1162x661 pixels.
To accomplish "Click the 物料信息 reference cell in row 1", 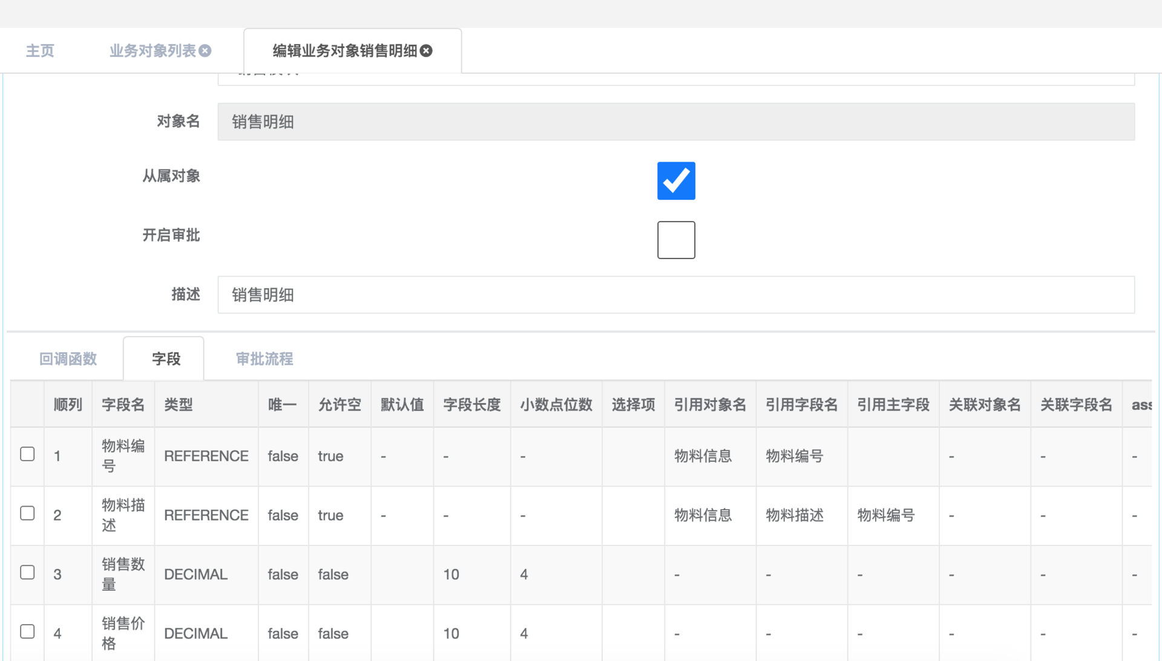I will coord(703,456).
